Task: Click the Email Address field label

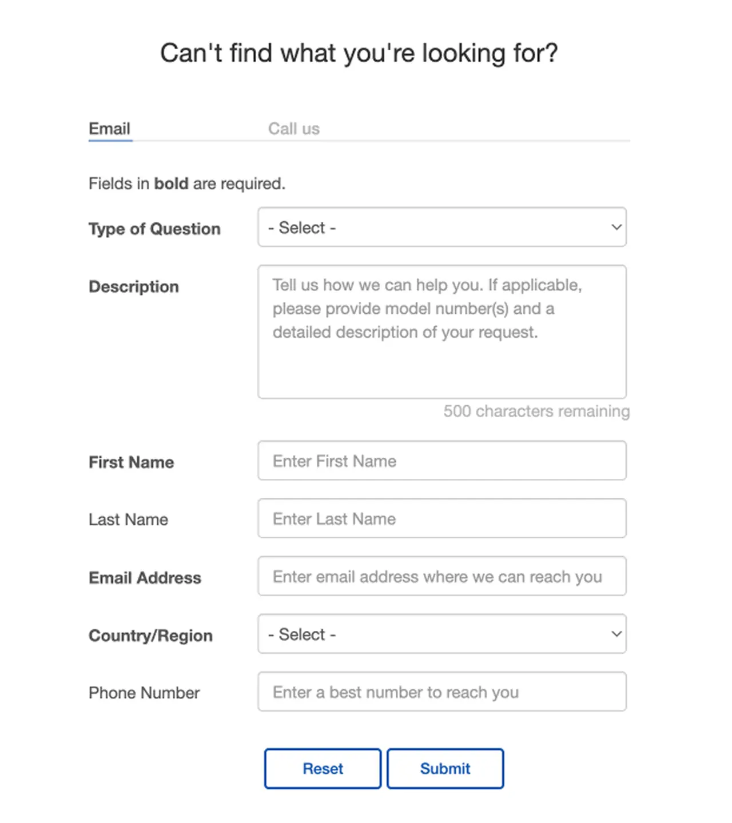Action: click(144, 578)
